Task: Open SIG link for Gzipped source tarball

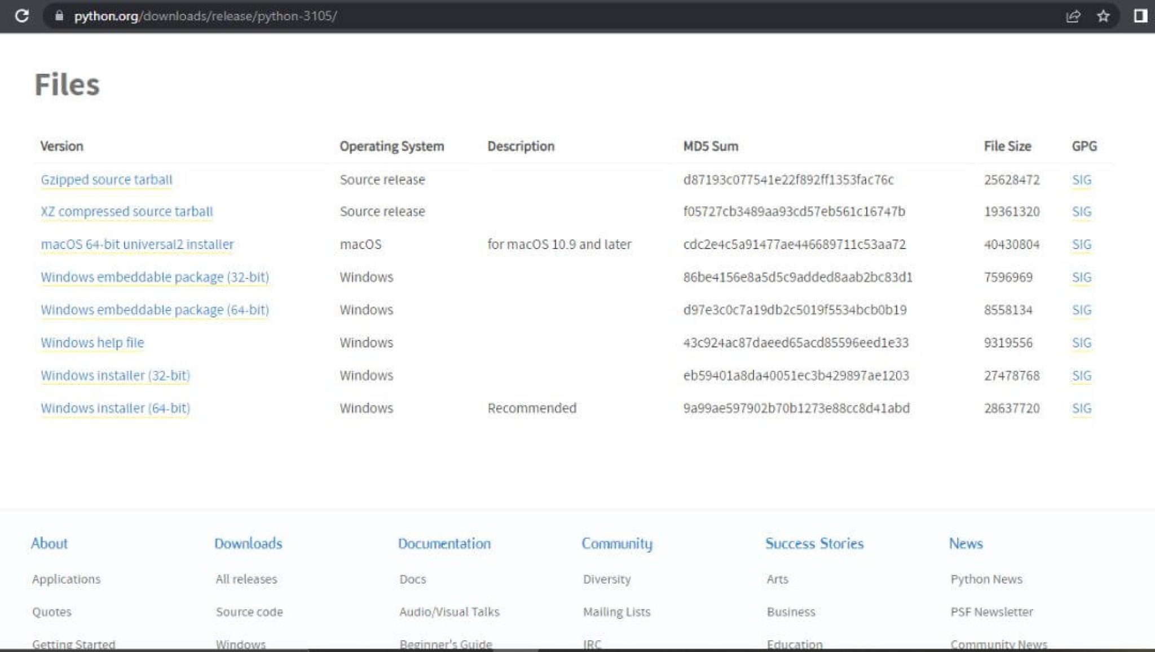Action: 1081,180
